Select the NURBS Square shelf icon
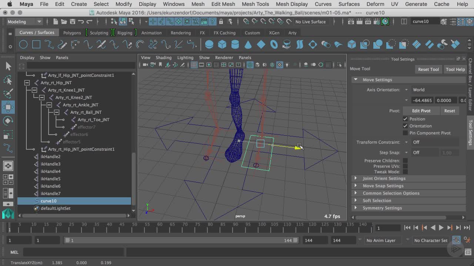Screen dimensions: 474x266 coord(36,45)
